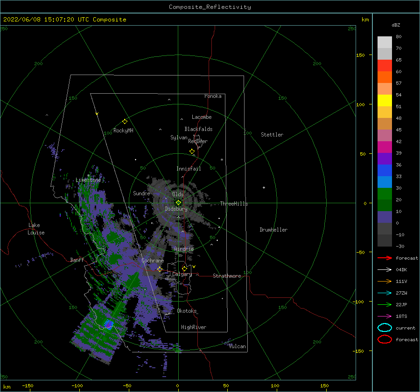Click the yellow diamond marker near RockyMH
420x392 pixels.
point(125,122)
